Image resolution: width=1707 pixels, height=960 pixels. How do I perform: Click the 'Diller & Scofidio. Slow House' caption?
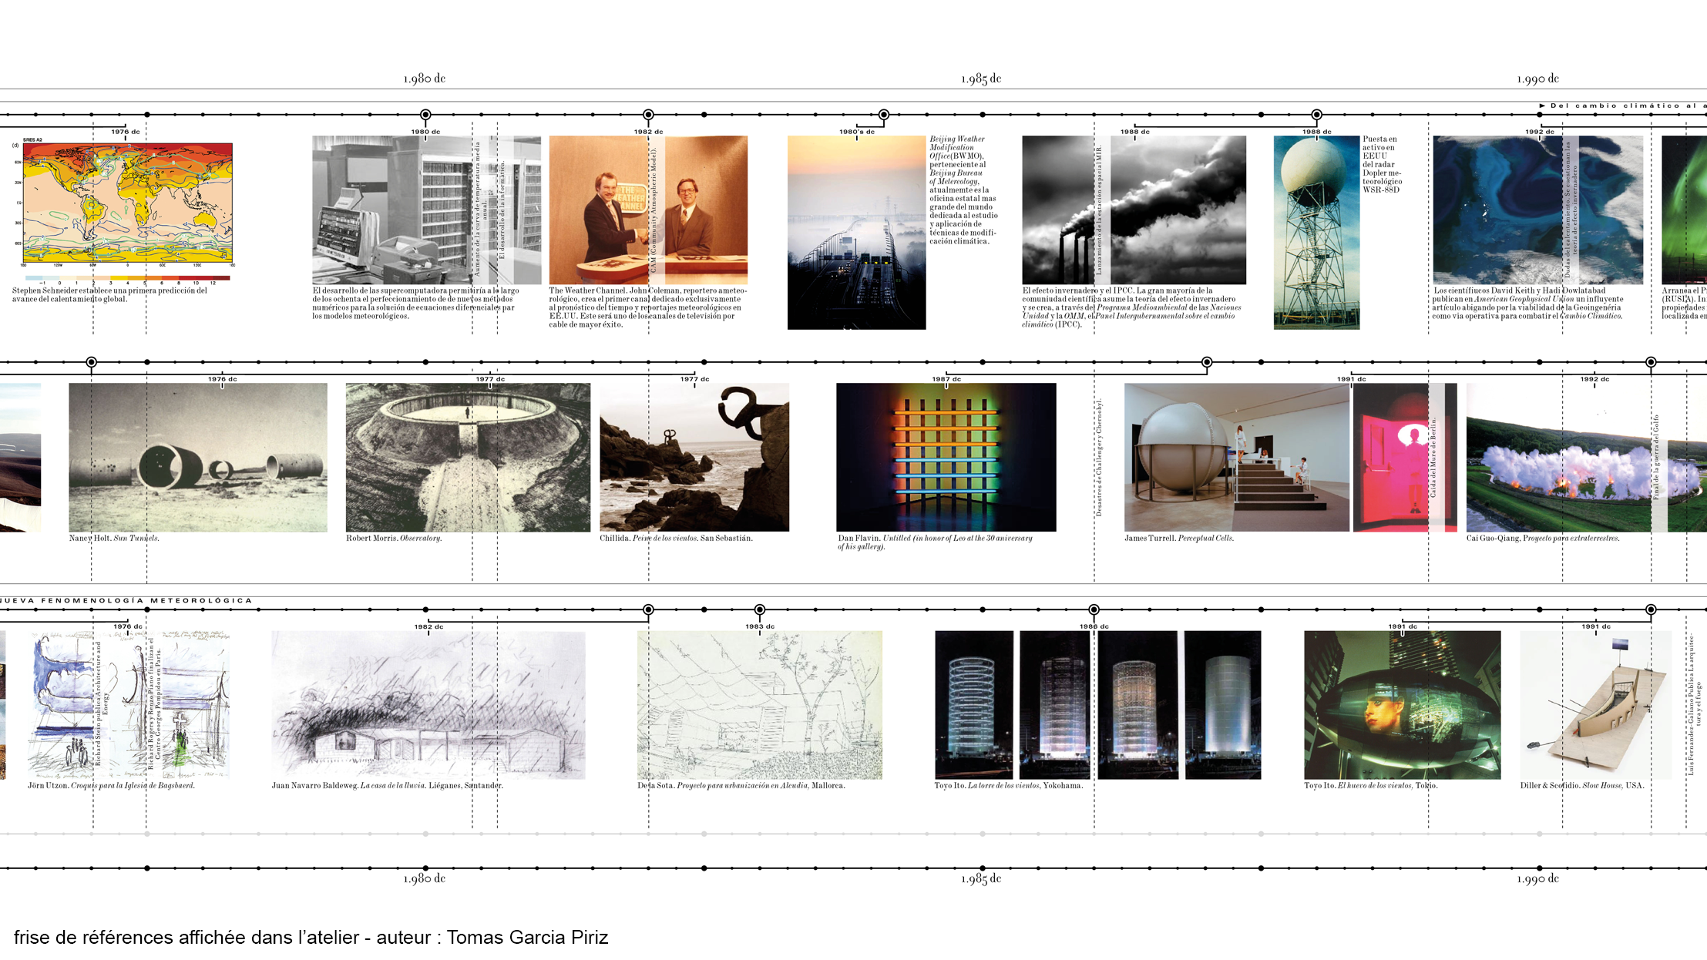click(1582, 785)
